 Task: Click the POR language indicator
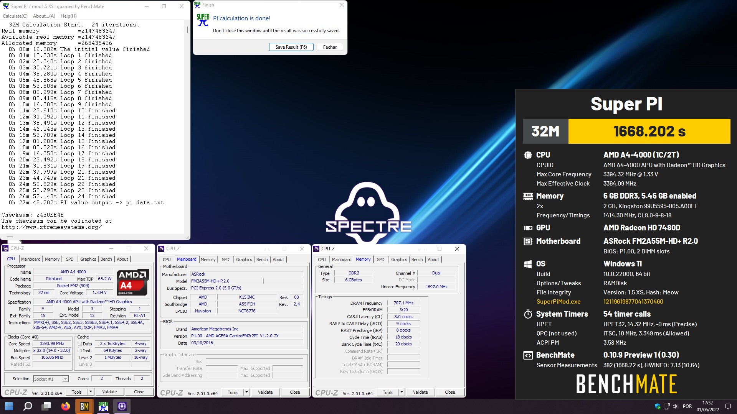pyautogui.click(x=687, y=406)
